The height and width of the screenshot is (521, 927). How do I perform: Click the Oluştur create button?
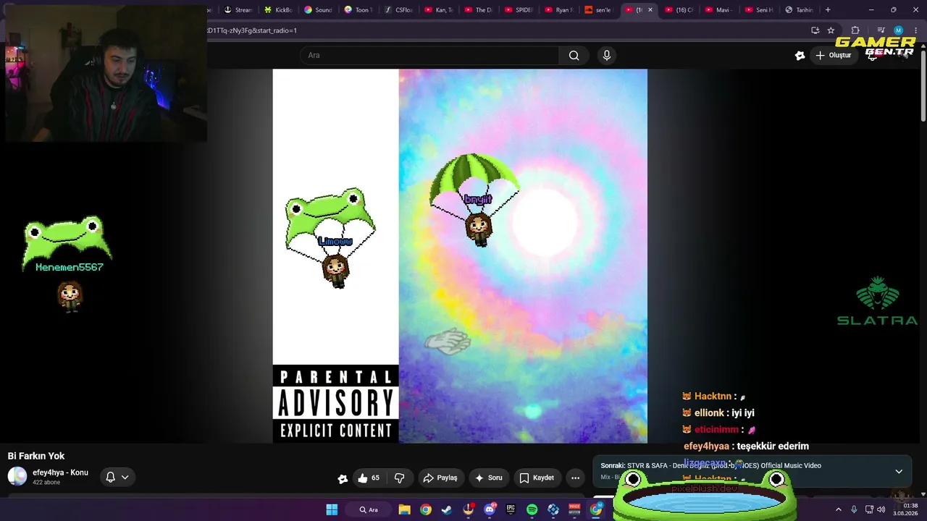pos(833,56)
